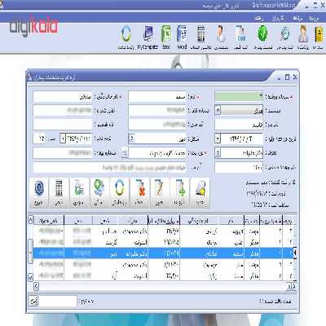The width and height of the screenshot is (326, 326).
Task: Click the new document button with green plus
Action: [x=179, y=193]
